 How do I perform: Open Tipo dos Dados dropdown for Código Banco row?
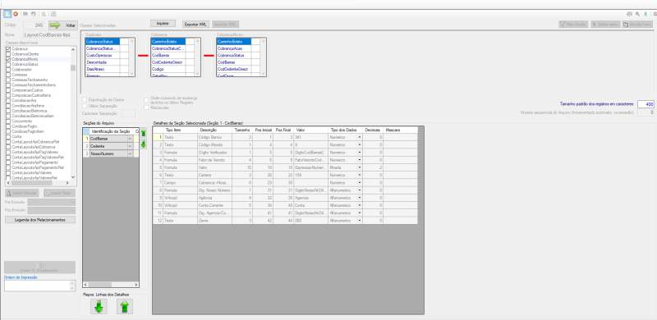360,137
